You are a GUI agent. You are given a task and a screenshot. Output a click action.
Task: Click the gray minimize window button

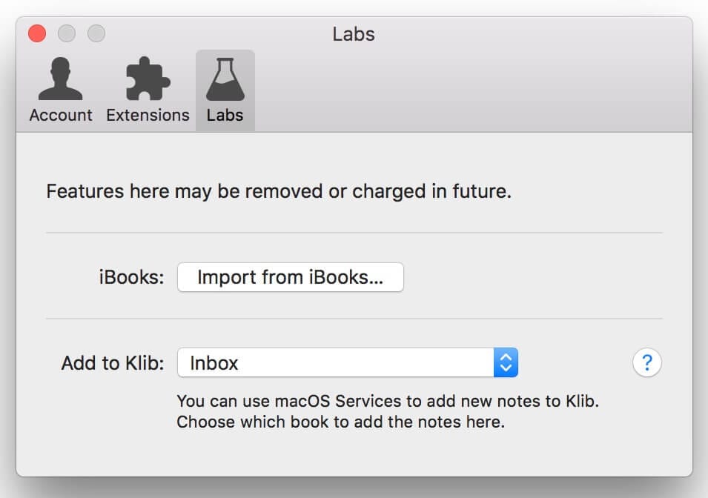click(x=67, y=33)
